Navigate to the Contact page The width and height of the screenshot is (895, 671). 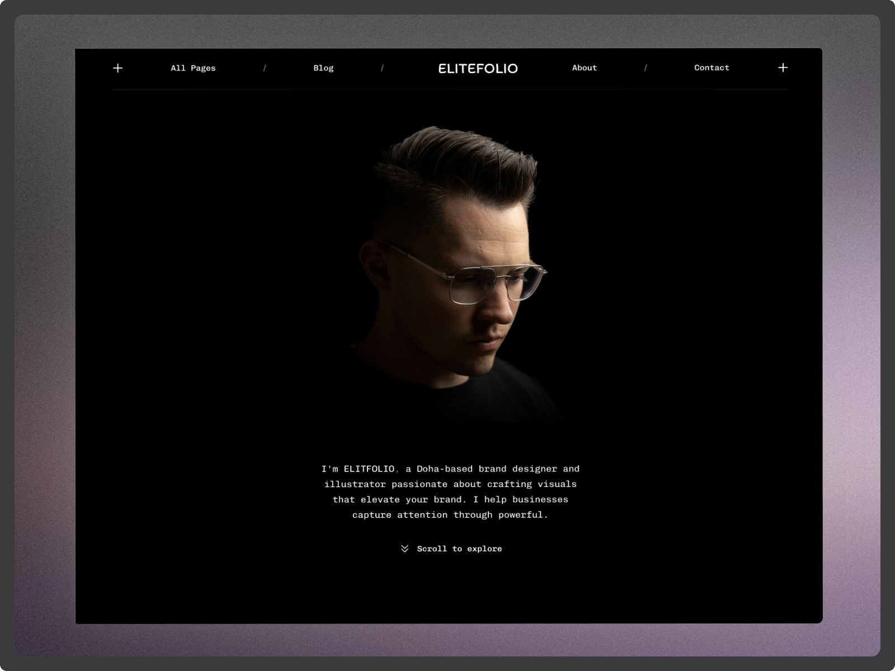coord(712,68)
